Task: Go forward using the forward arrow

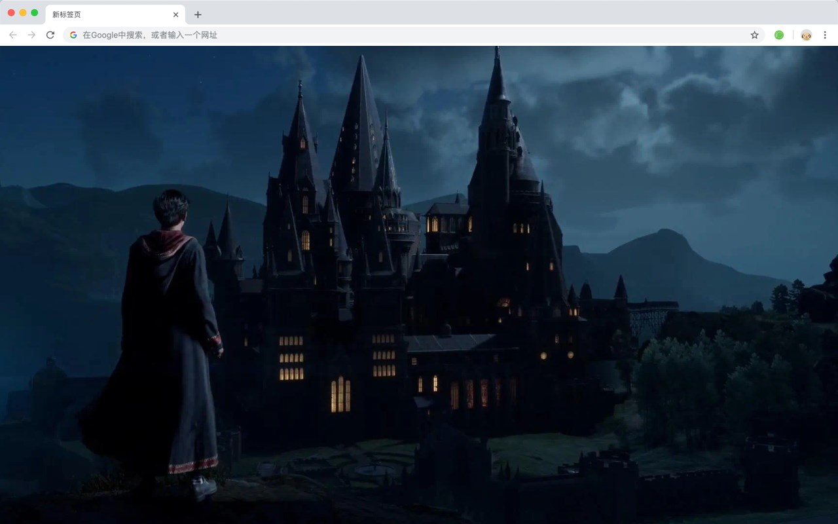Action: 31,35
